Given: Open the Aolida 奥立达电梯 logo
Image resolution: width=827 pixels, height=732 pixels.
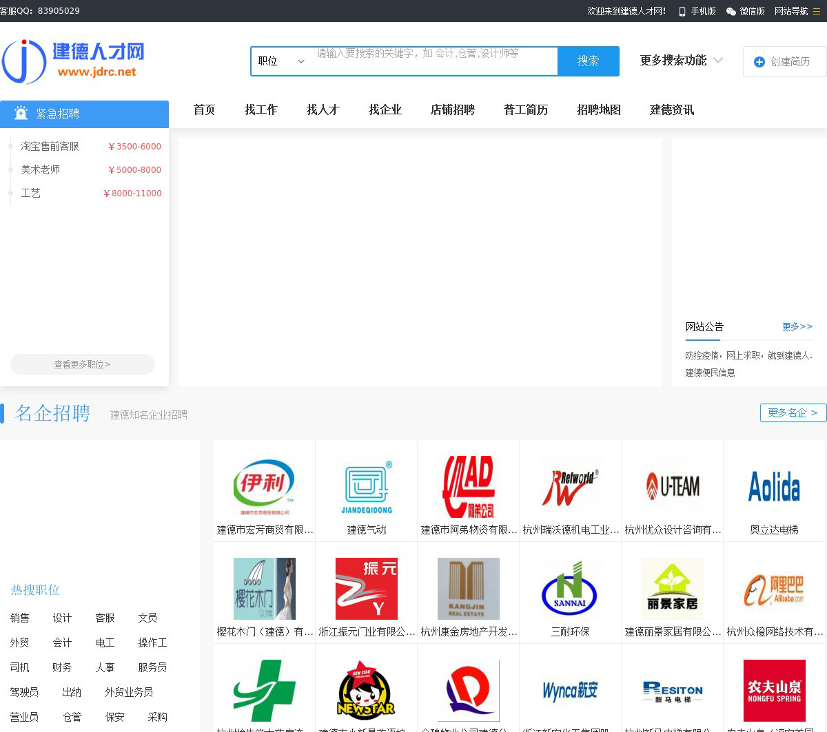Looking at the screenshot, I should coord(774,488).
